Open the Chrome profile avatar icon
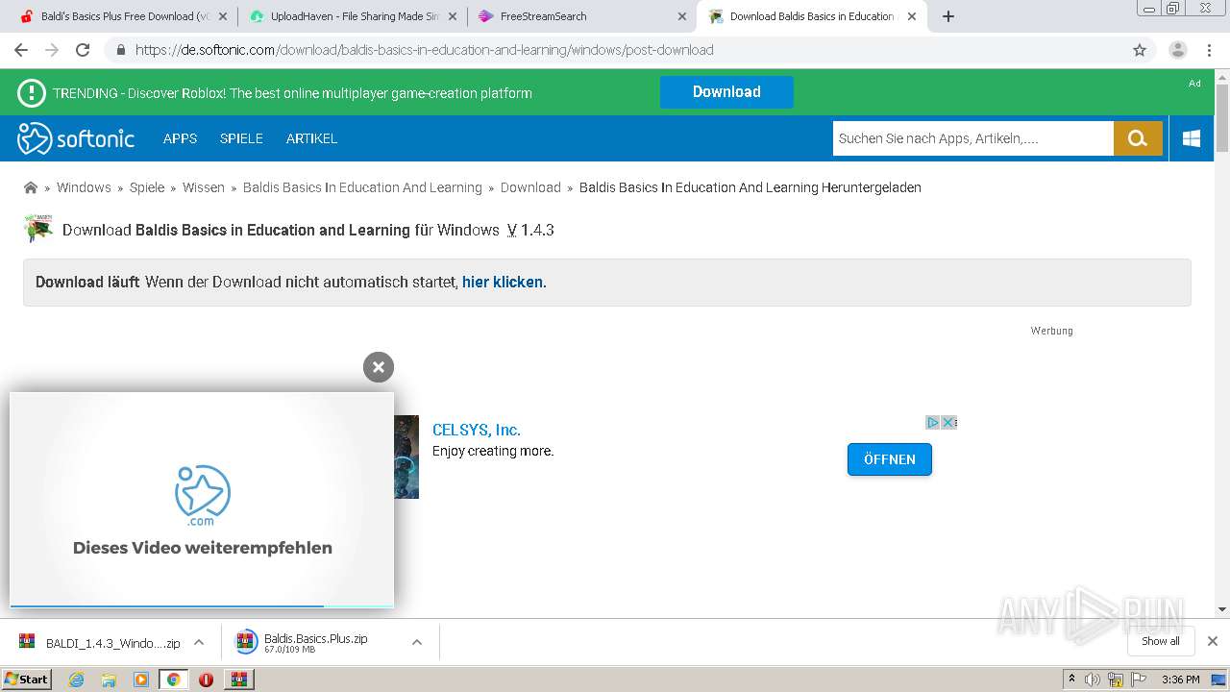1230x692 pixels. [x=1177, y=50]
